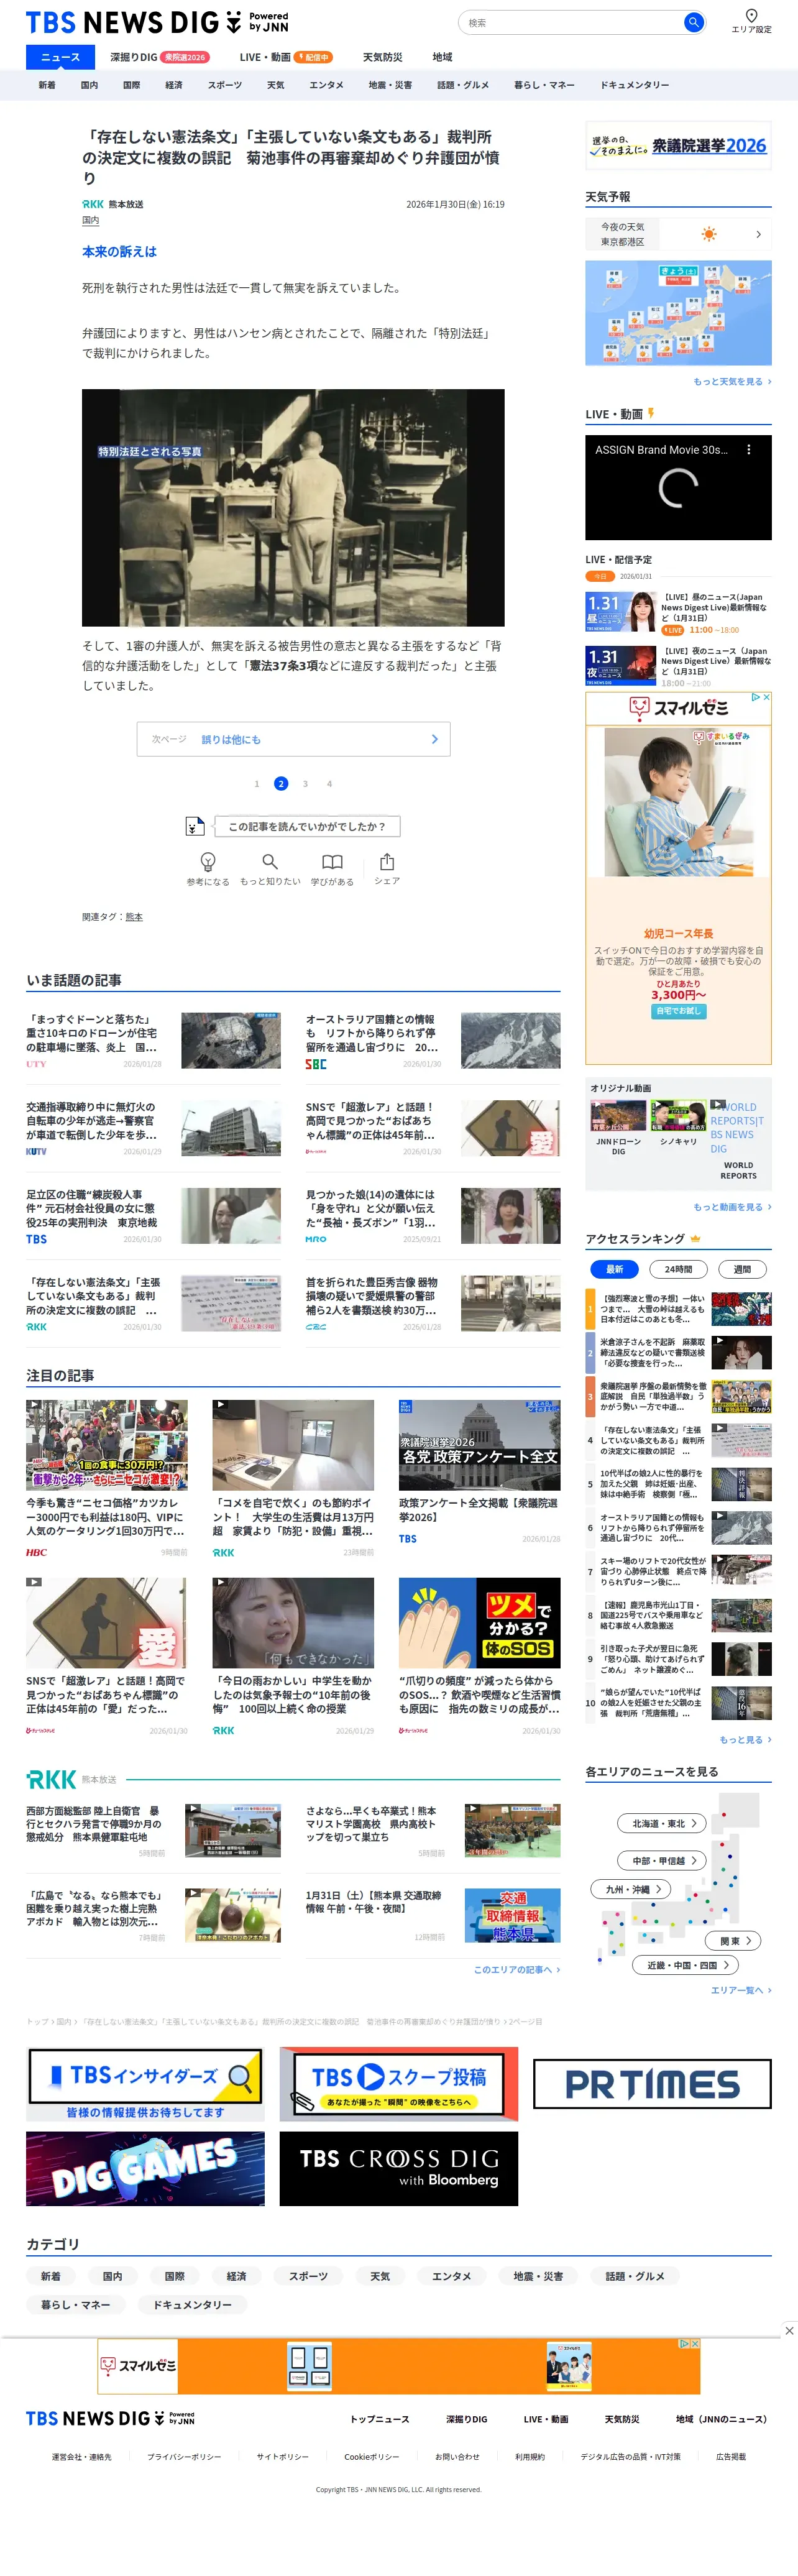Open video options three-dot menu
Image resolution: width=798 pixels, height=2576 pixels.
click(x=749, y=450)
